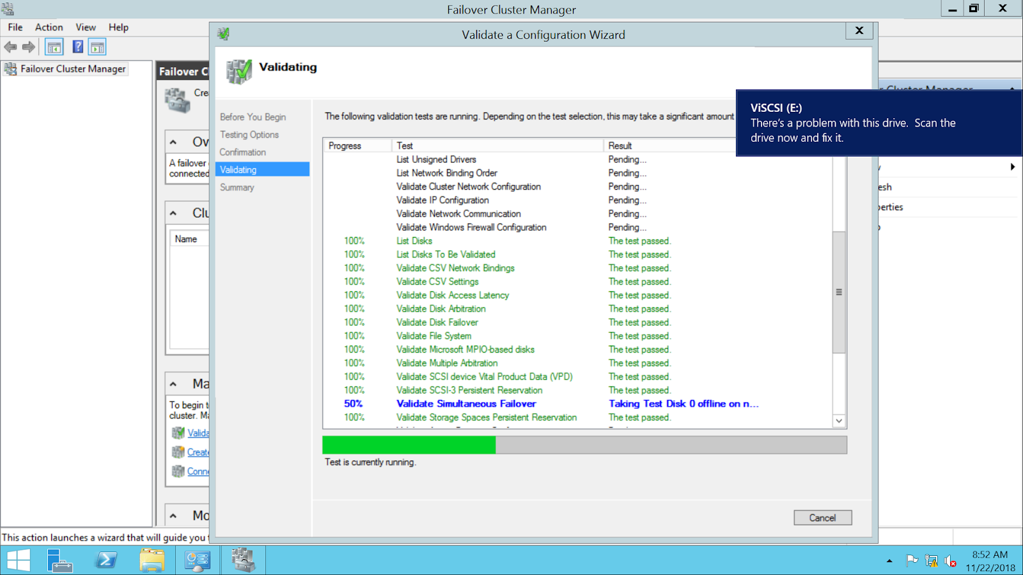Toggle the Show/Hide Console Tree toolbar icon
This screenshot has height=575, width=1023.
54,47
